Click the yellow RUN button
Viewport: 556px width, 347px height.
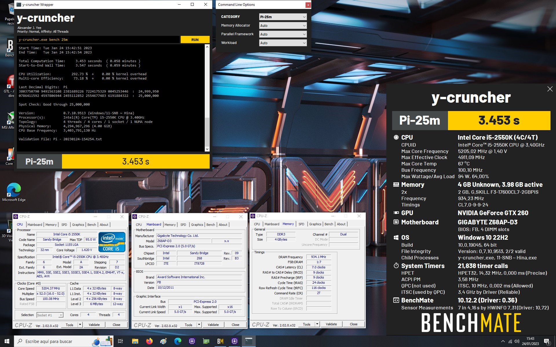[x=195, y=40]
